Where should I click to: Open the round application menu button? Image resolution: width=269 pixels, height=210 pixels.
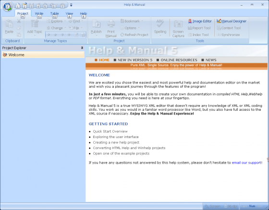click(7, 7)
